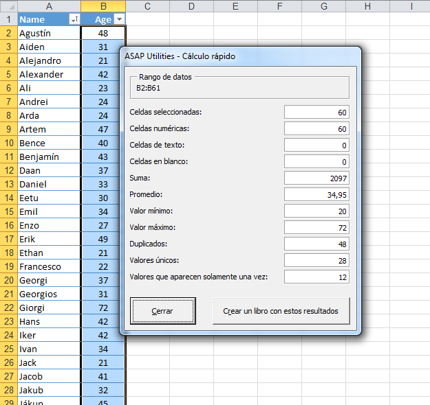Click cell containing Francesco
Viewport: 430px width, 405px height.
(x=49, y=266)
